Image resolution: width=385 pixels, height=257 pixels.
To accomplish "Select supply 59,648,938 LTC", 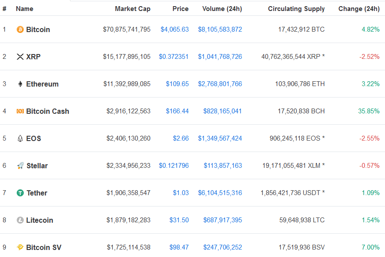I will 302,220.
